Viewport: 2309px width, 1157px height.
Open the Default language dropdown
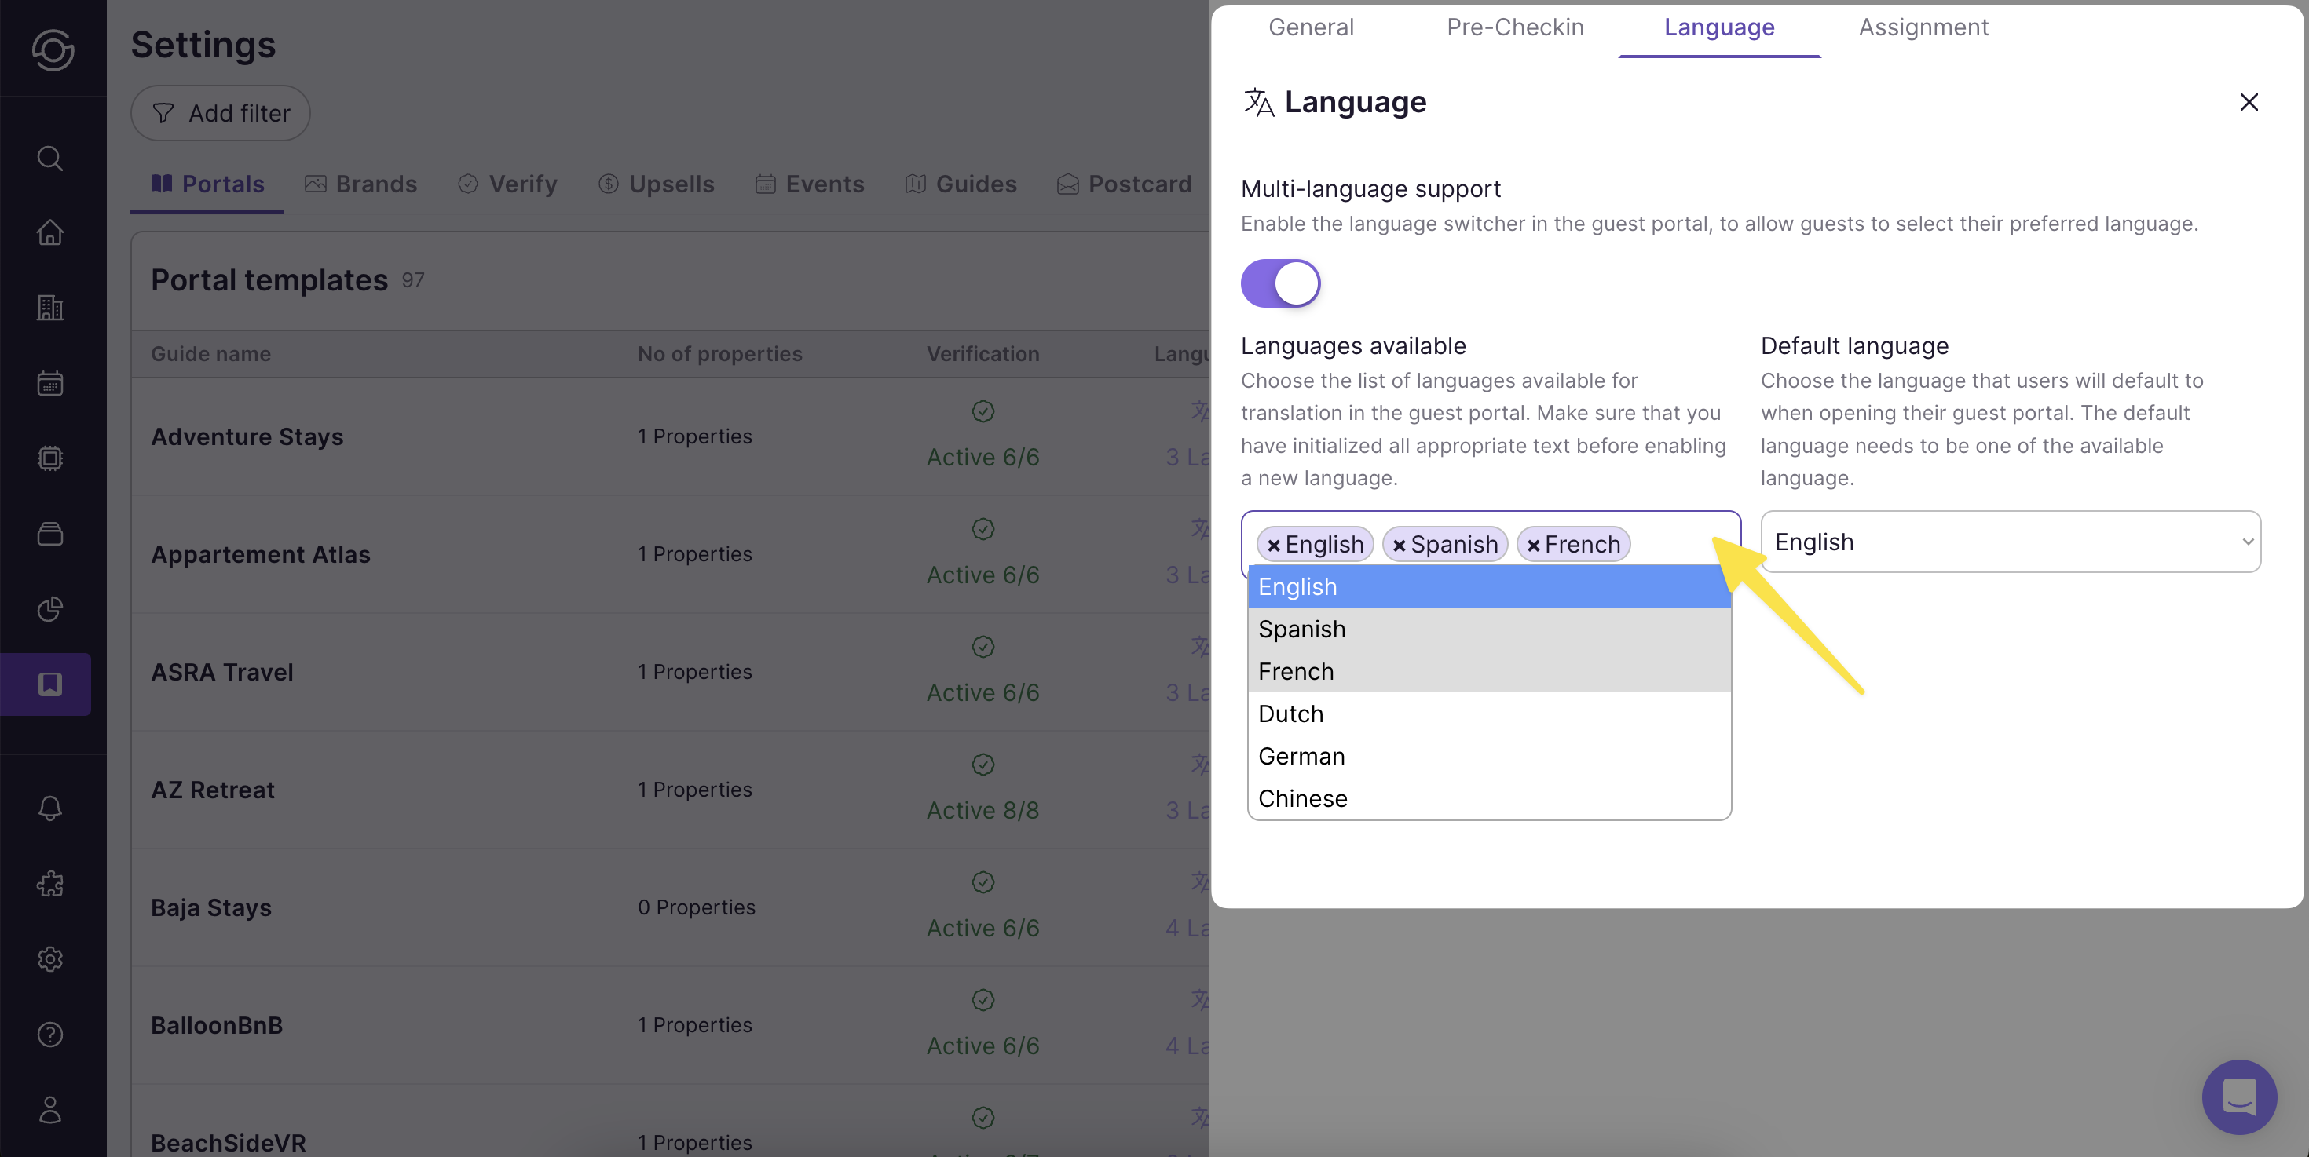coord(2010,542)
